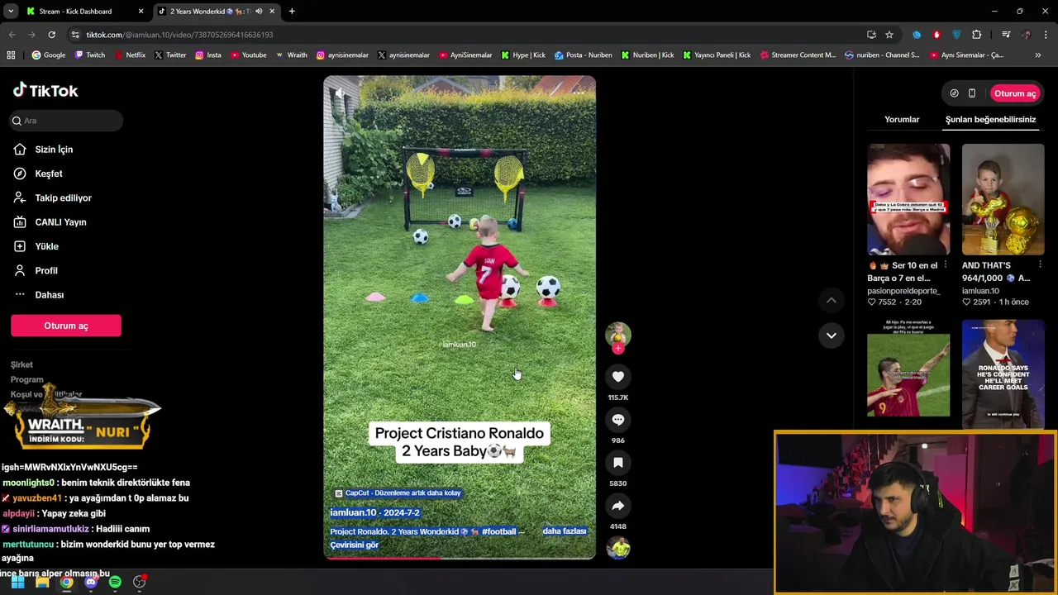Open Spotify from taskbar
The width and height of the screenshot is (1058, 595).
(115, 582)
